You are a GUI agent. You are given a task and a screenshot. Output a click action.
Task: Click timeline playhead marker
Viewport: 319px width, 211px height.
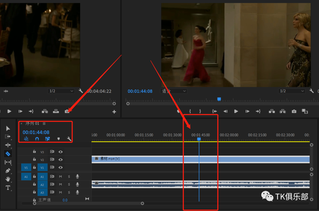coord(199,139)
